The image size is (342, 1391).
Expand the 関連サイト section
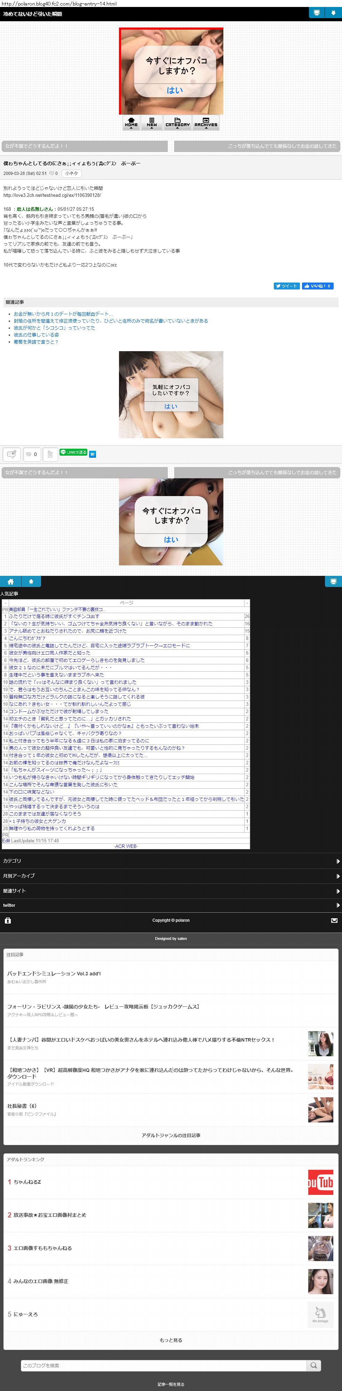pos(170,891)
